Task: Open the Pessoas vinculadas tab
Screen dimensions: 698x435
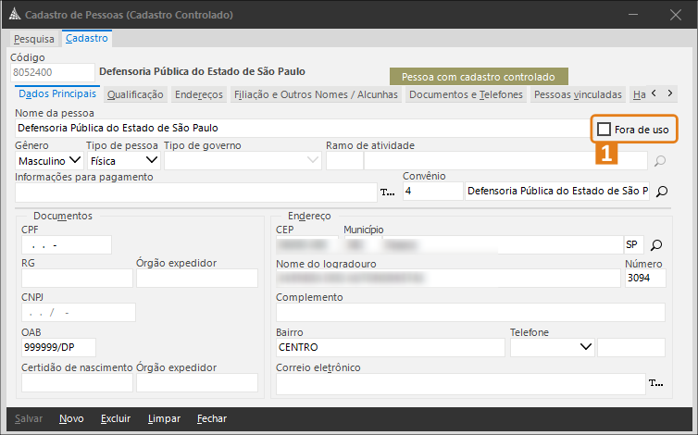Action: tap(578, 94)
